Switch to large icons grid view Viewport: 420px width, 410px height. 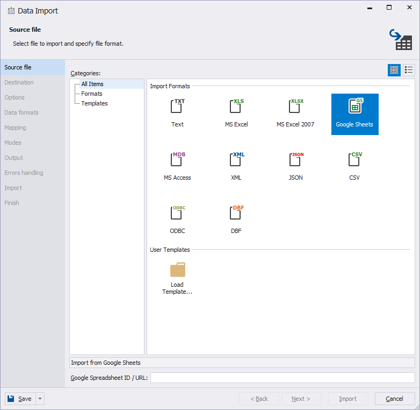[x=394, y=70]
